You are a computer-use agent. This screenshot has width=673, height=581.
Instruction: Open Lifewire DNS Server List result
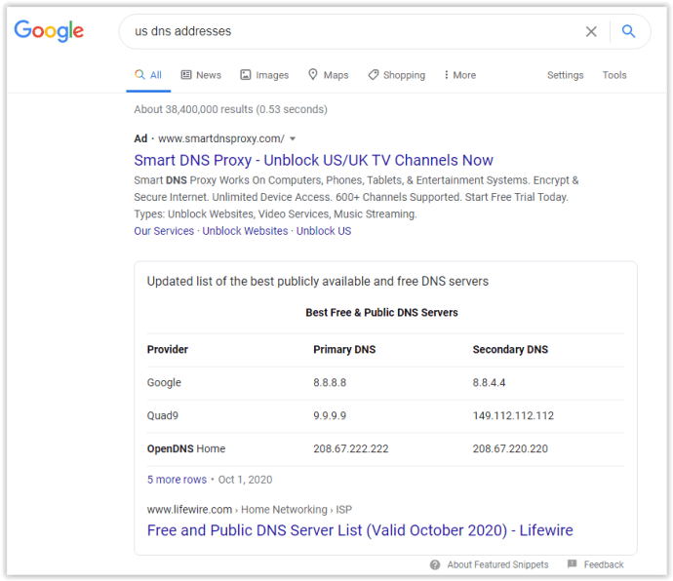tap(360, 530)
